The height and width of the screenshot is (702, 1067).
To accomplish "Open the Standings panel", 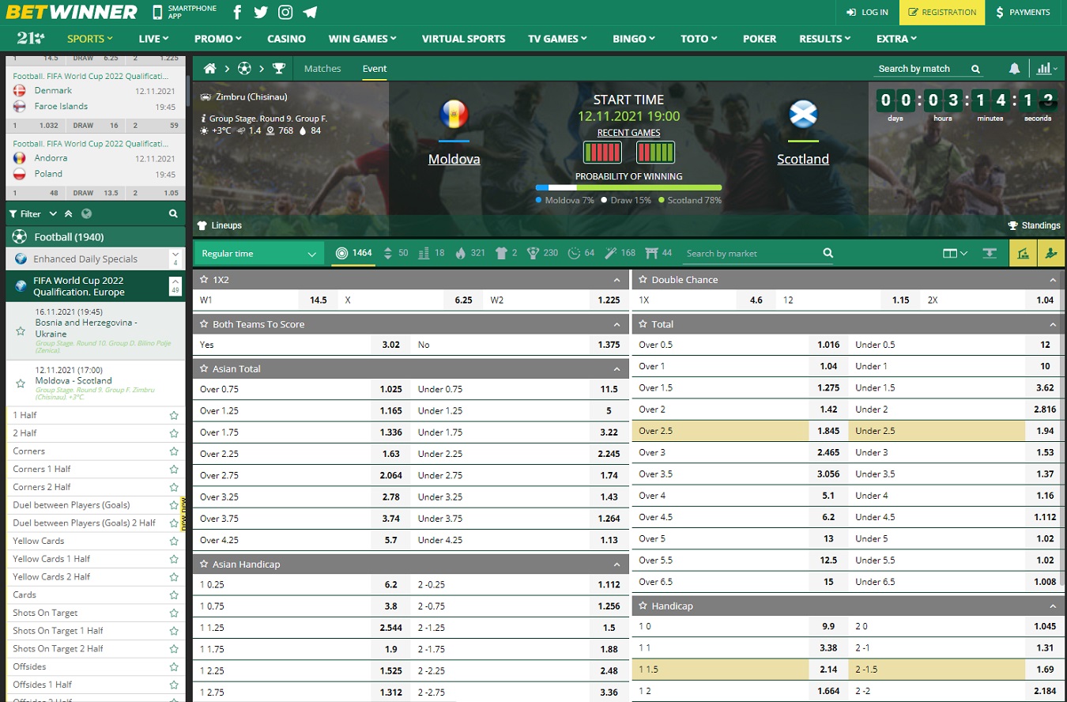I will pyautogui.click(x=1034, y=225).
